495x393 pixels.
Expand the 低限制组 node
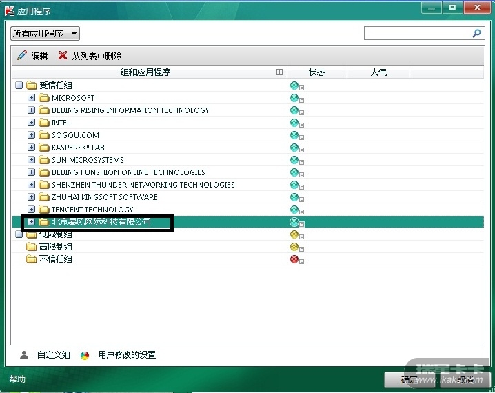point(19,234)
